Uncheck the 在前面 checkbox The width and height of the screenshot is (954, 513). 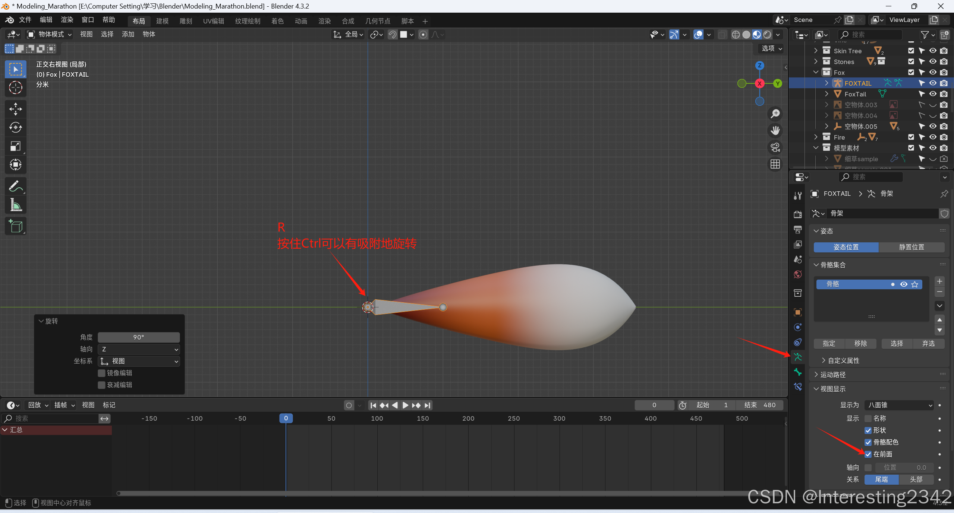pyautogui.click(x=868, y=454)
